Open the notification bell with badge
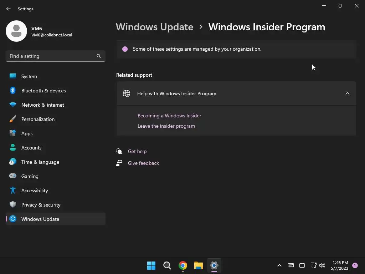This screenshot has height=274, width=365. click(x=355, y=265)
